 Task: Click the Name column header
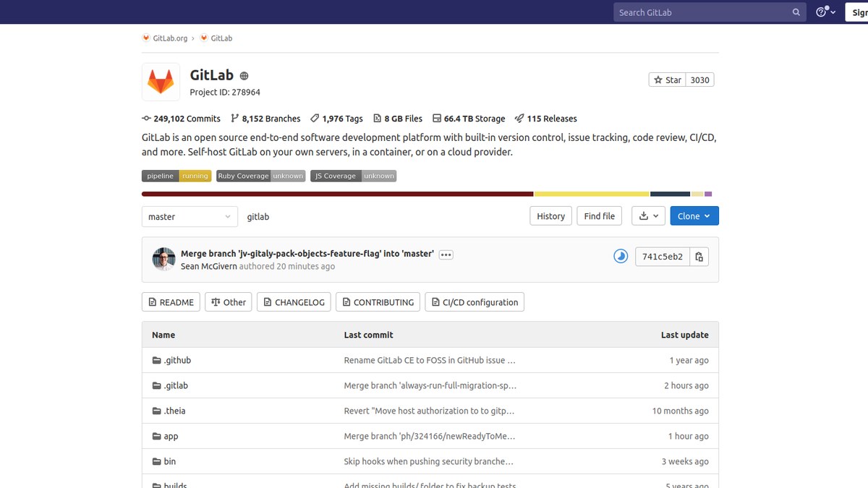163,335
